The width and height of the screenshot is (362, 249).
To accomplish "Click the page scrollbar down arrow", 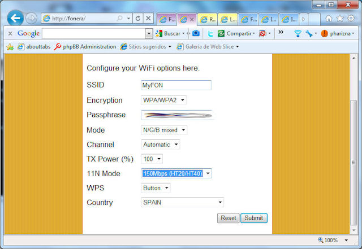I will pos(354,230).
